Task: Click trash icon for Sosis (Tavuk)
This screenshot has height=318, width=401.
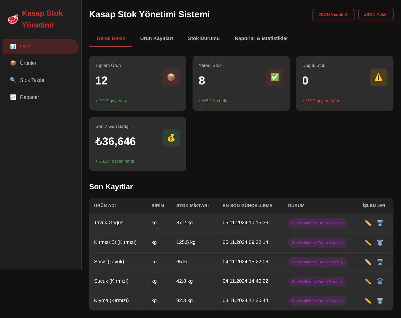Action: coord(380,262)
